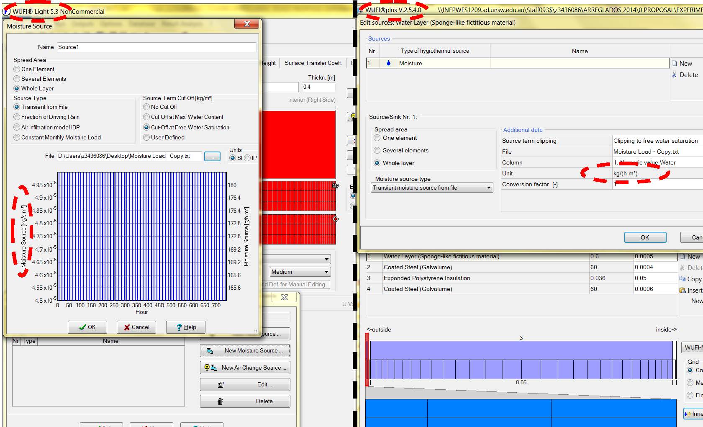Screen dimensions: 703x427
Task: Click the lightbulb icon on New Air Change Source
Action: (x=207, y=368)
